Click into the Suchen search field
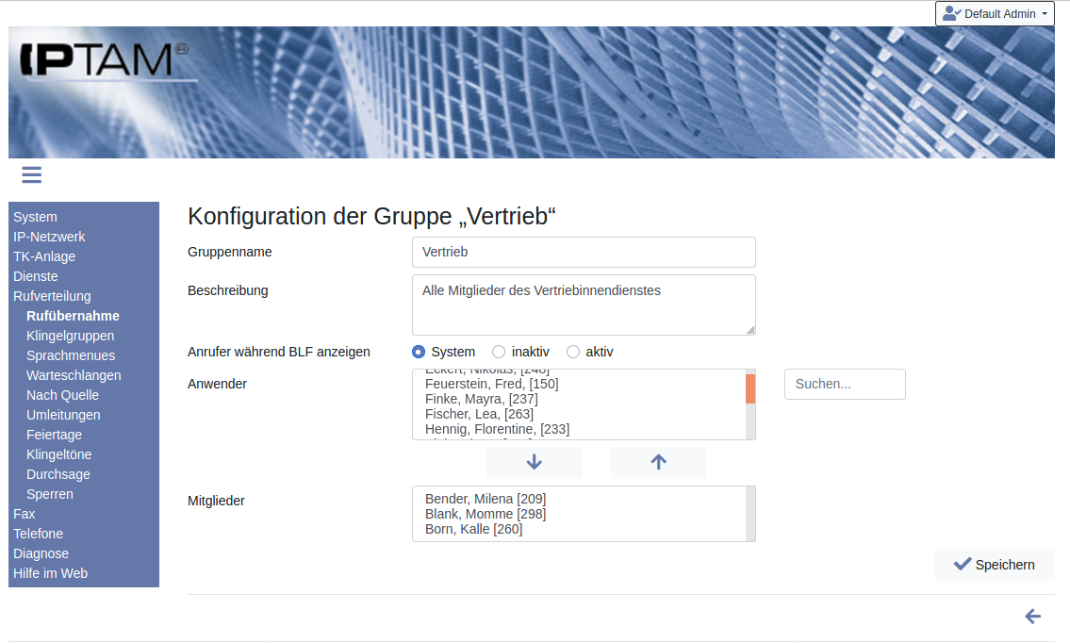1070x643 pixels. [845, 384]
